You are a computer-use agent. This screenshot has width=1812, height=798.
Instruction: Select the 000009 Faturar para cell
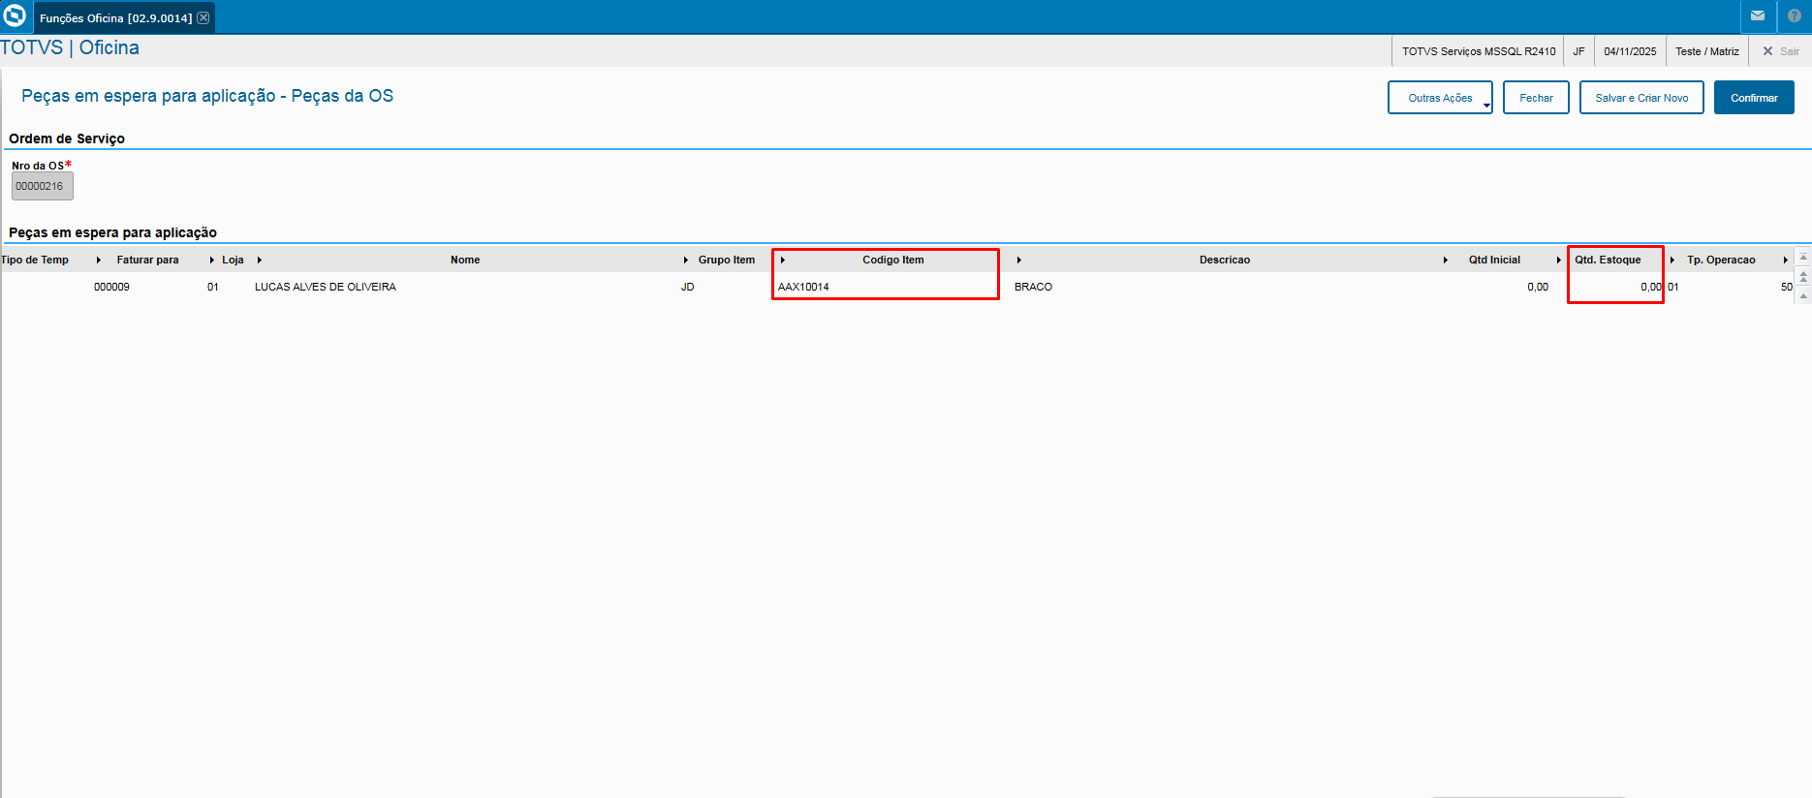tap(111, 287)
